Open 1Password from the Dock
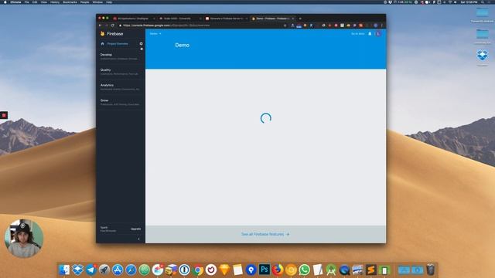The width and height of the screenshot is (495, 278). pyautogui.click(x=184, y=270)
